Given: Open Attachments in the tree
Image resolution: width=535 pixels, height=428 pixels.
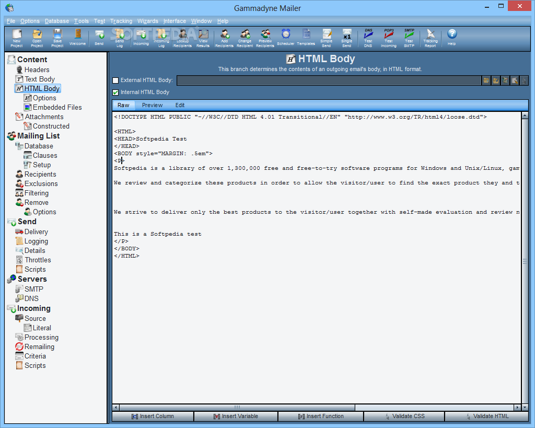Looking at the screenshot, I should pyautogui.click(x=40, y=117).
